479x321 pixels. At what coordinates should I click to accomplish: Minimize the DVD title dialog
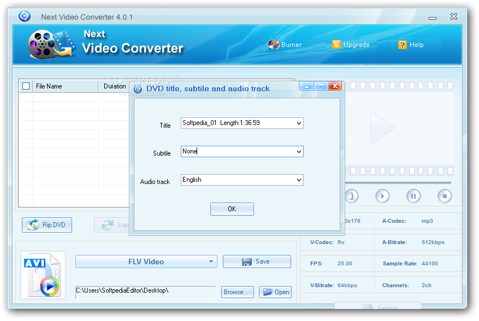[306, 86]
